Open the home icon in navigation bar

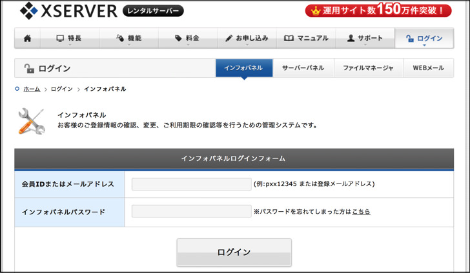click(27, 38)
